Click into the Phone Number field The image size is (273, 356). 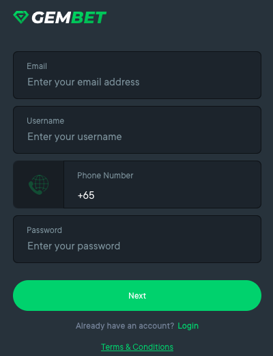[x=162, y=184]
